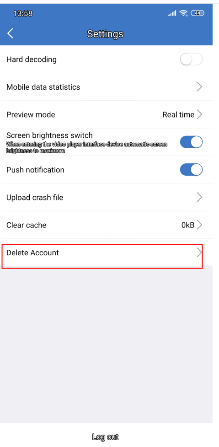Tap the Real time value
This screenshot has width=219, height=447.
[x=178, y=114]
